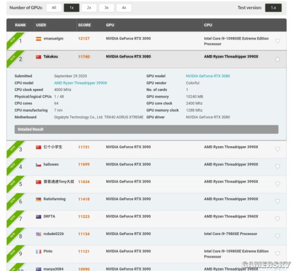This screenshot has width=294, height=271.
Task: Click the username vmanuelgm
Action: click(53, 39)
